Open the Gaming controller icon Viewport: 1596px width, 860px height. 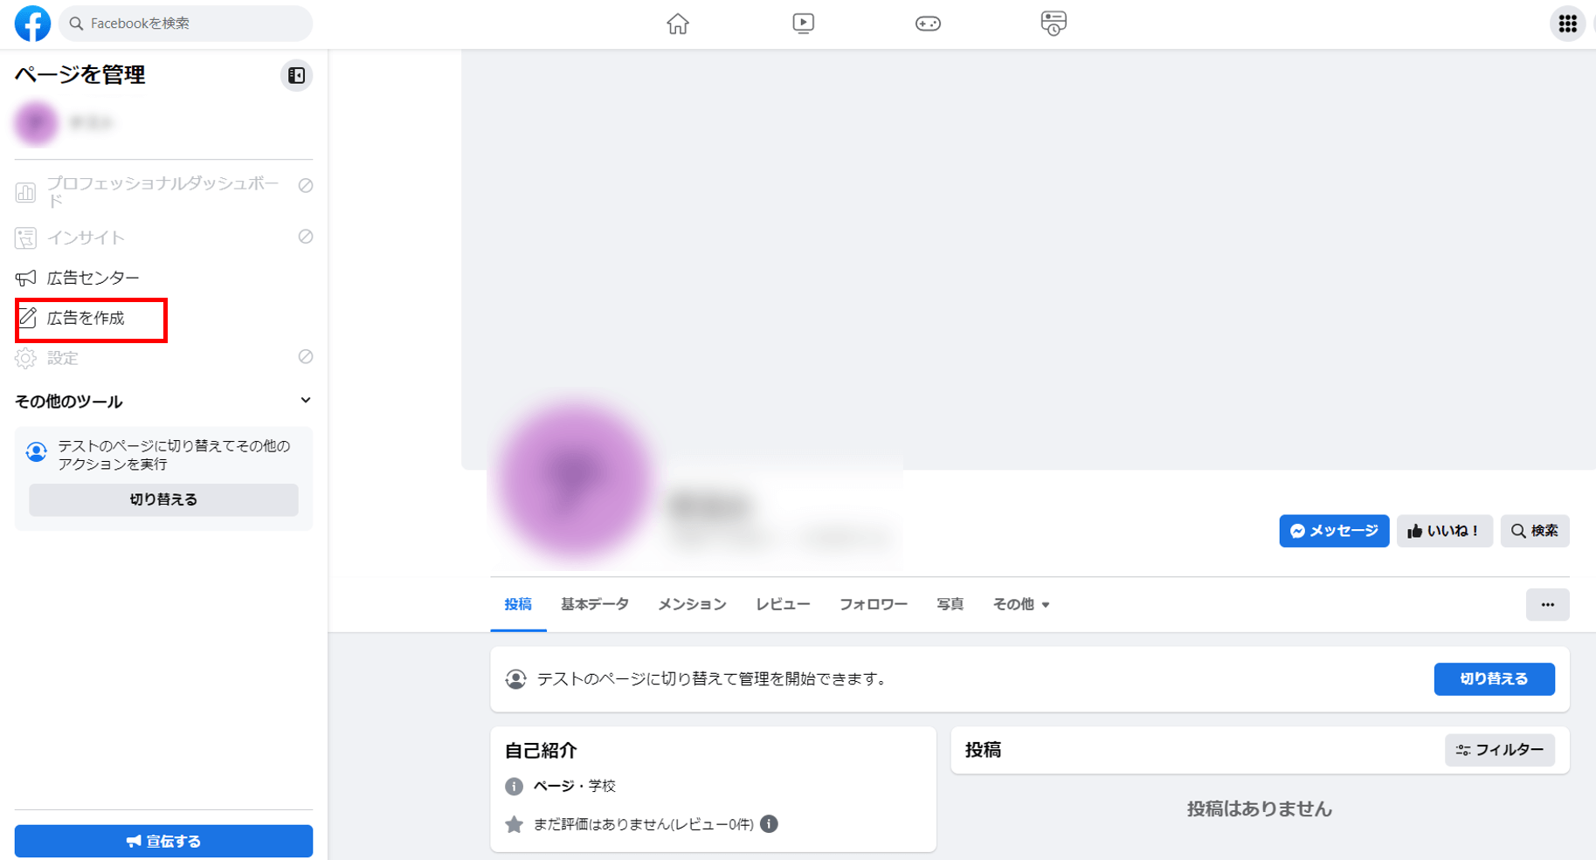(x=928, y=24)
